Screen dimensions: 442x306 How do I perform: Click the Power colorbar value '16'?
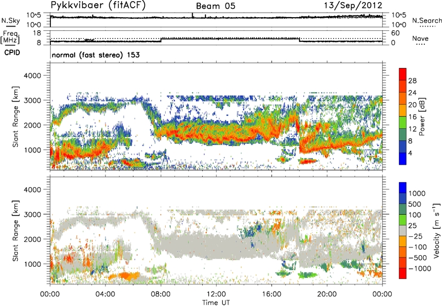[x=412, y=117]
